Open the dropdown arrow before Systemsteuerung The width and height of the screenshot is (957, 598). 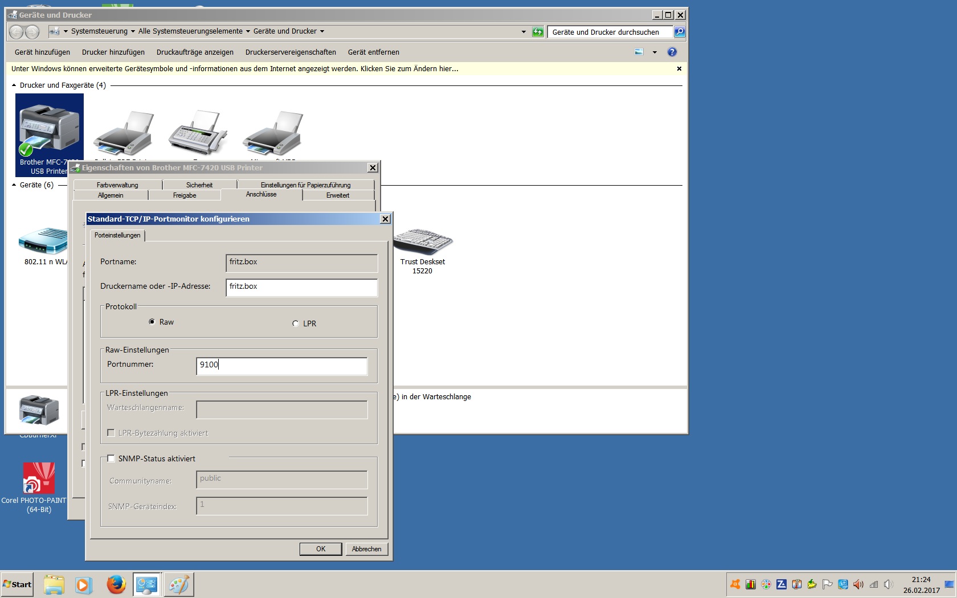coord(66,31)
